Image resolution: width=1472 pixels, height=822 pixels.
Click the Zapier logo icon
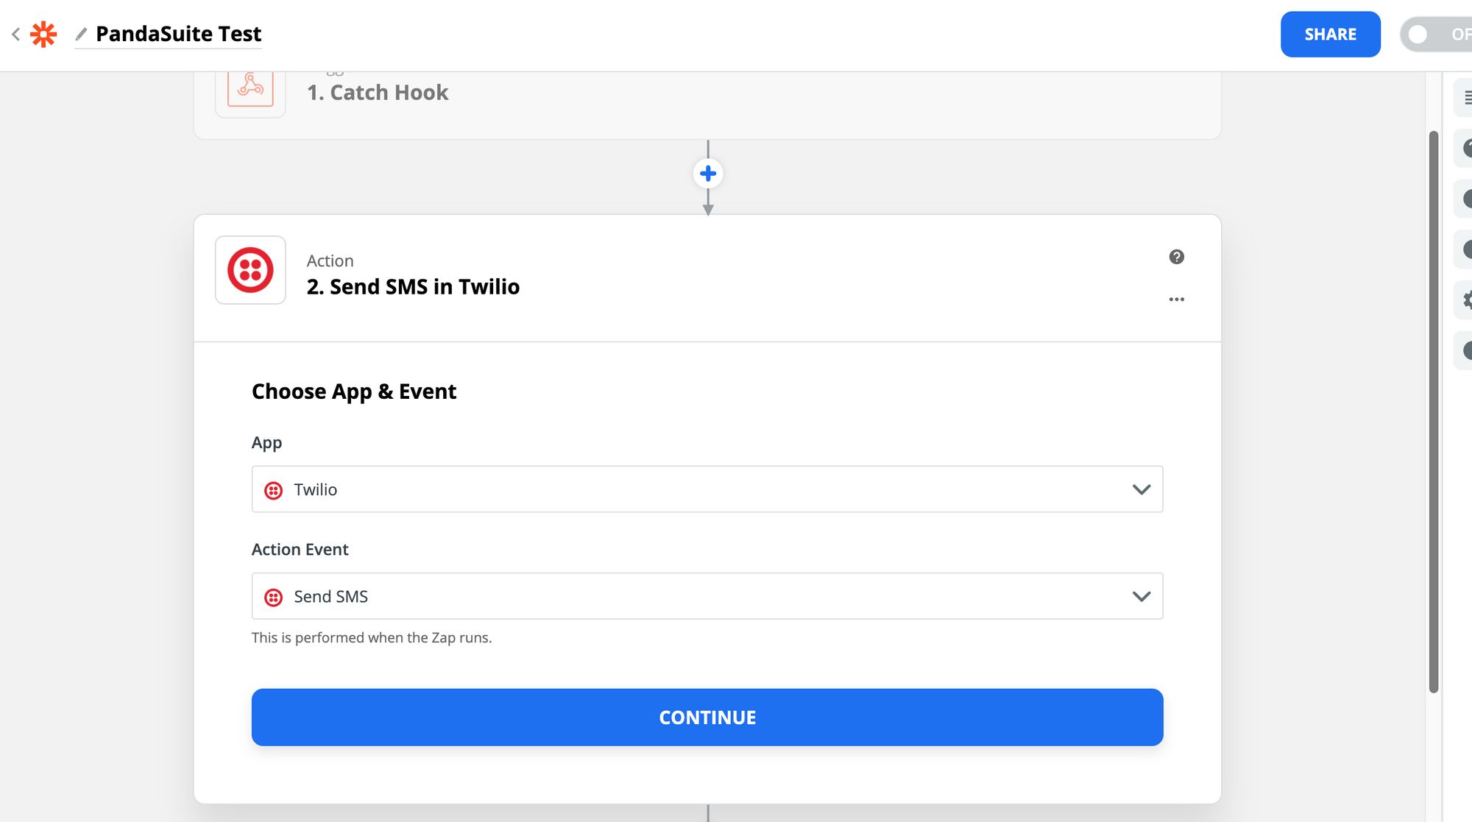coord(43,33)
